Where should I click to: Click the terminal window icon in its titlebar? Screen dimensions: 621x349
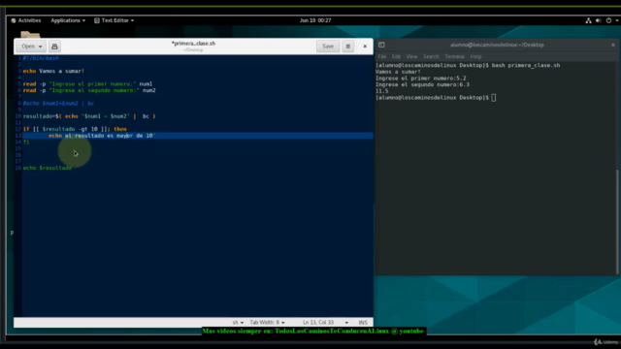tap(381, 45)
